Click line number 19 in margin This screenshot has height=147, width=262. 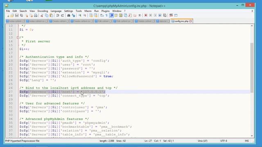tap(11, 61)
